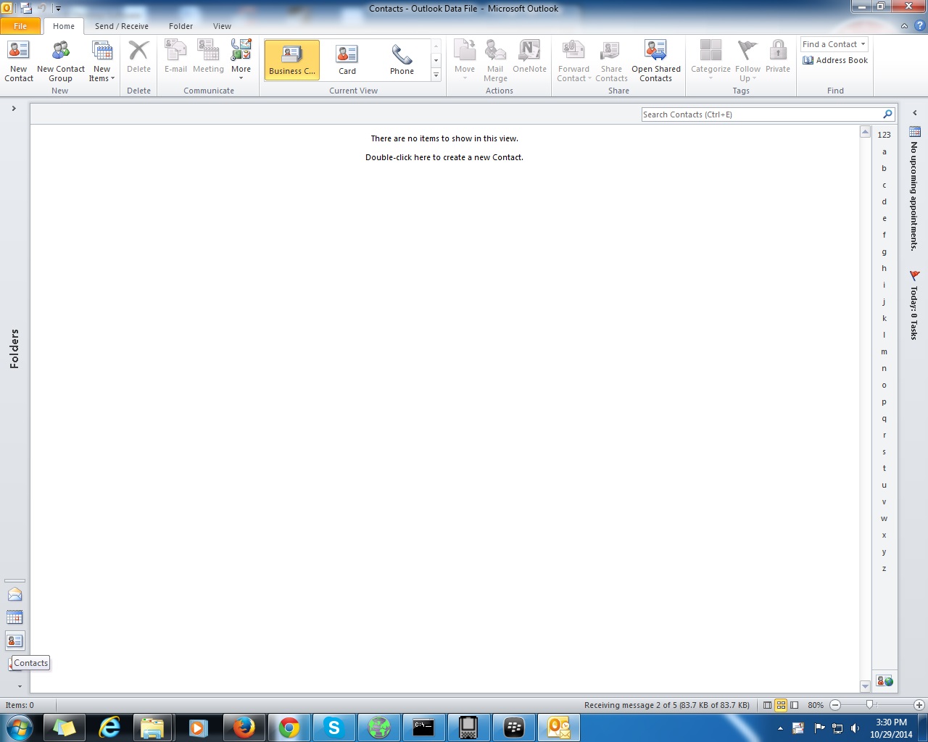This screenshot has height=742, width=928.
Task: Click the Search Contacts field
Action: tap(761, 114)
